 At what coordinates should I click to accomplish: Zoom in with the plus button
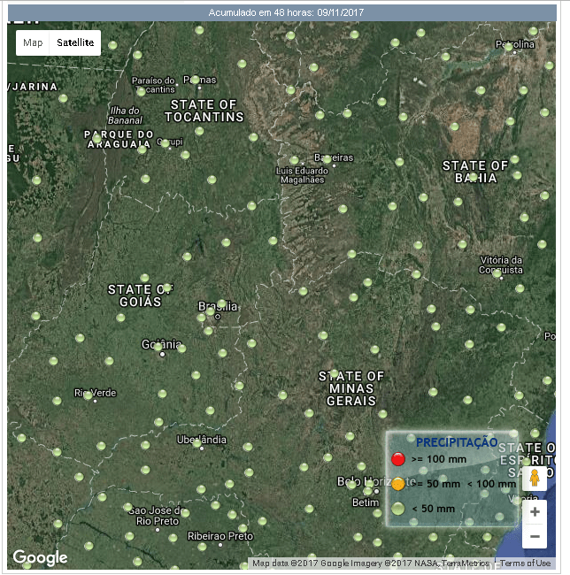534,512
